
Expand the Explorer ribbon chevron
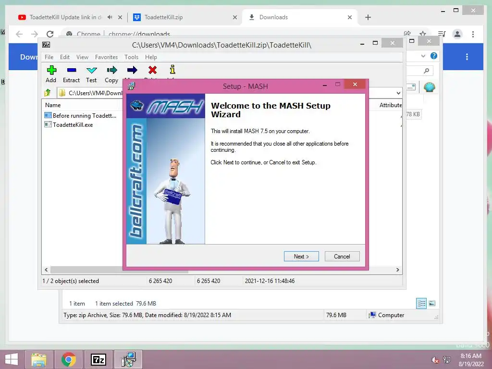point(423,56)
